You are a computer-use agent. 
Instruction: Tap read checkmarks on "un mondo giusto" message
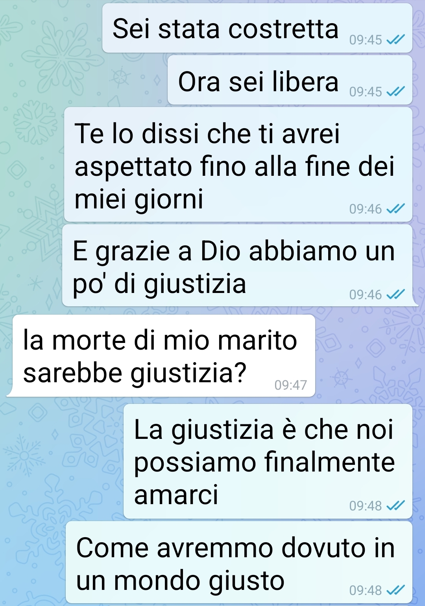tap(395, 590)
